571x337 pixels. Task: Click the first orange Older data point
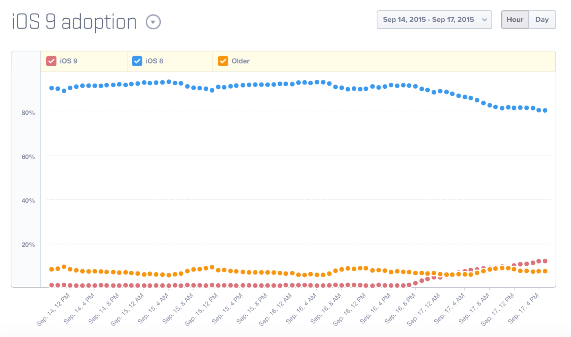[x=51, y=270]
